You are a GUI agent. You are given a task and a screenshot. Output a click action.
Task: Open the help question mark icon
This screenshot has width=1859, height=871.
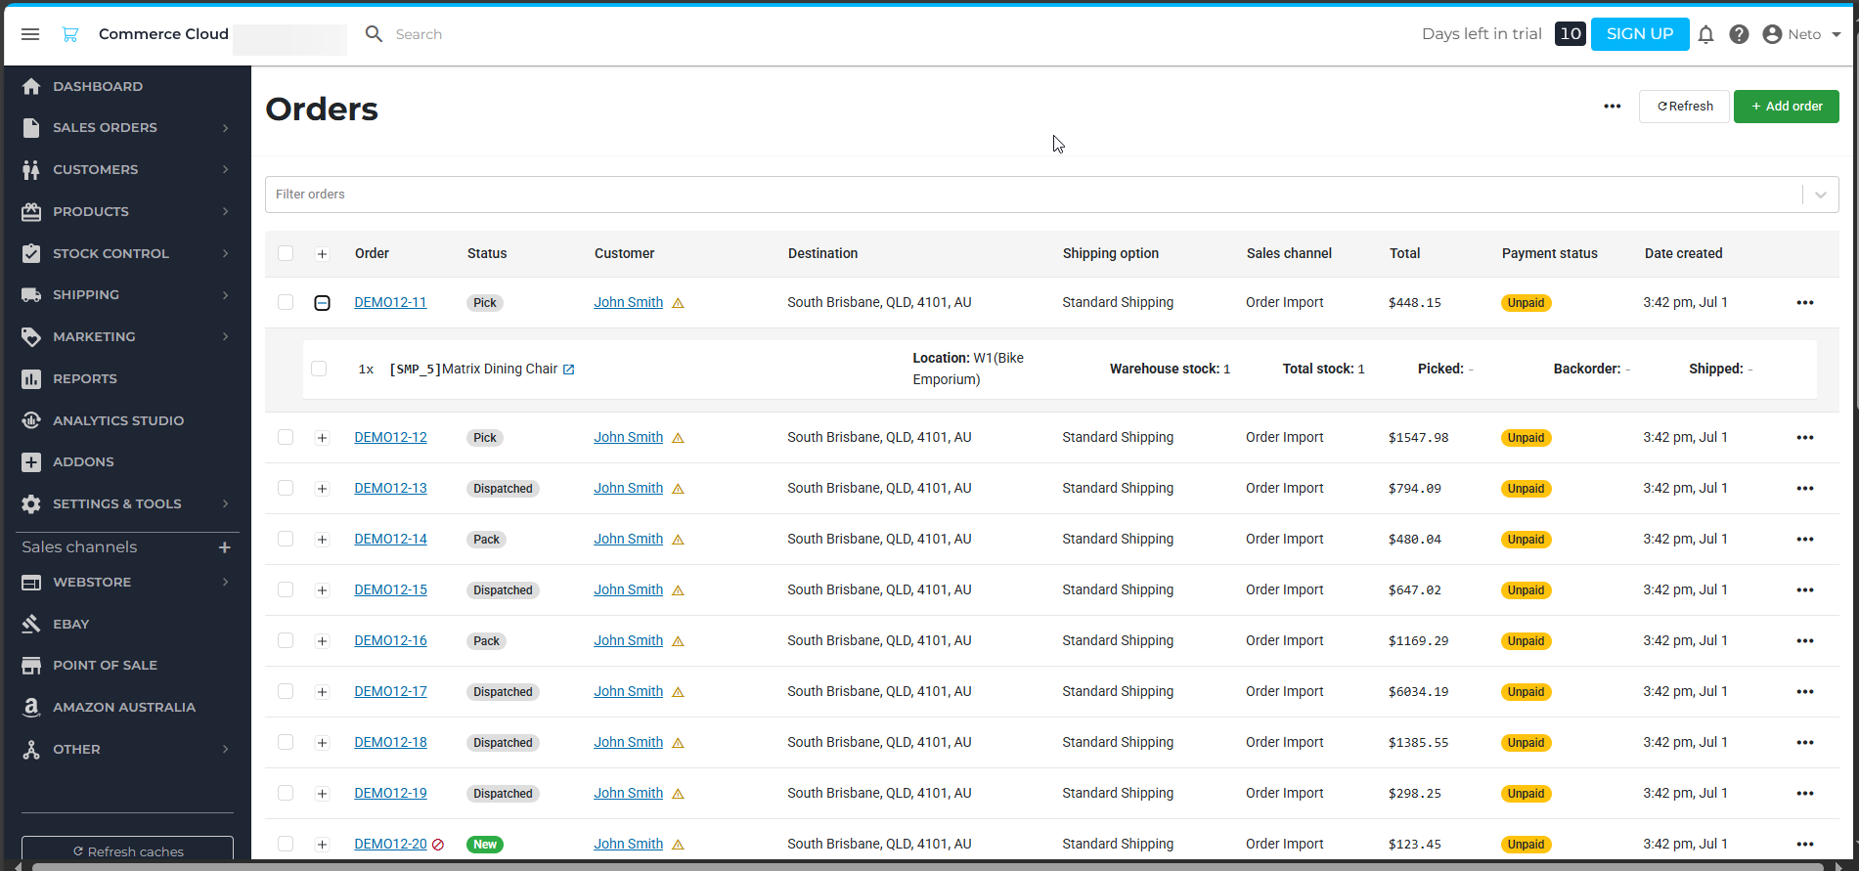tap(1739, 34)
